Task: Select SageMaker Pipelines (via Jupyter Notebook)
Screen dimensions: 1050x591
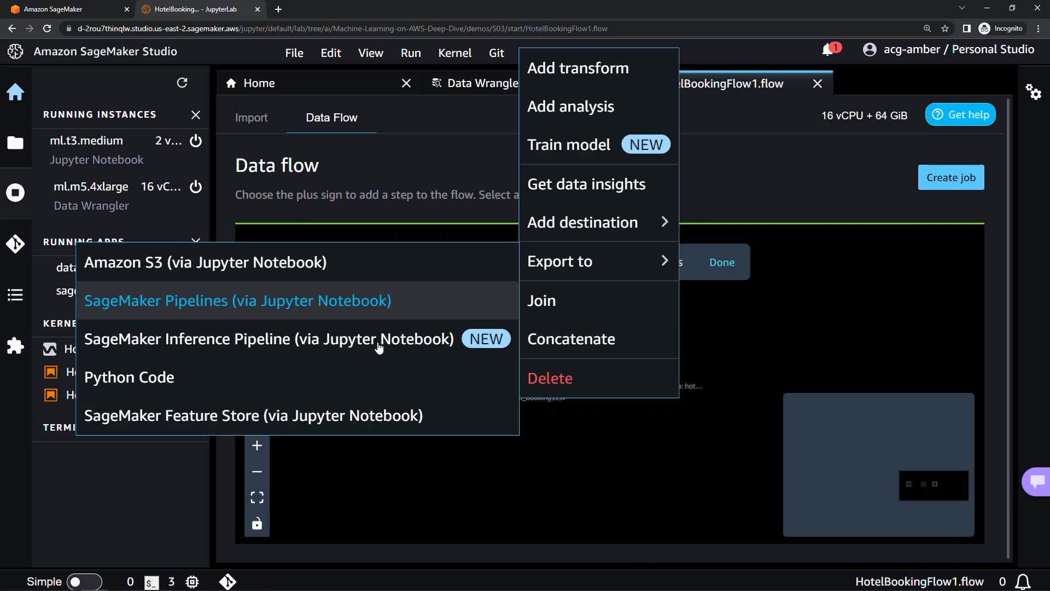Action: tap(238, 301)
